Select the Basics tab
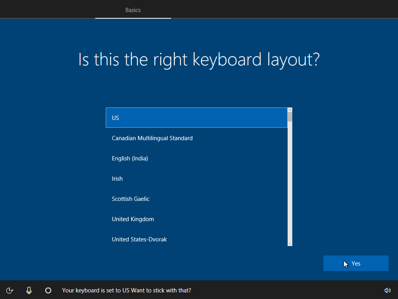The height and width of the screenshot is (299, 398). click(x=133, y=10)
